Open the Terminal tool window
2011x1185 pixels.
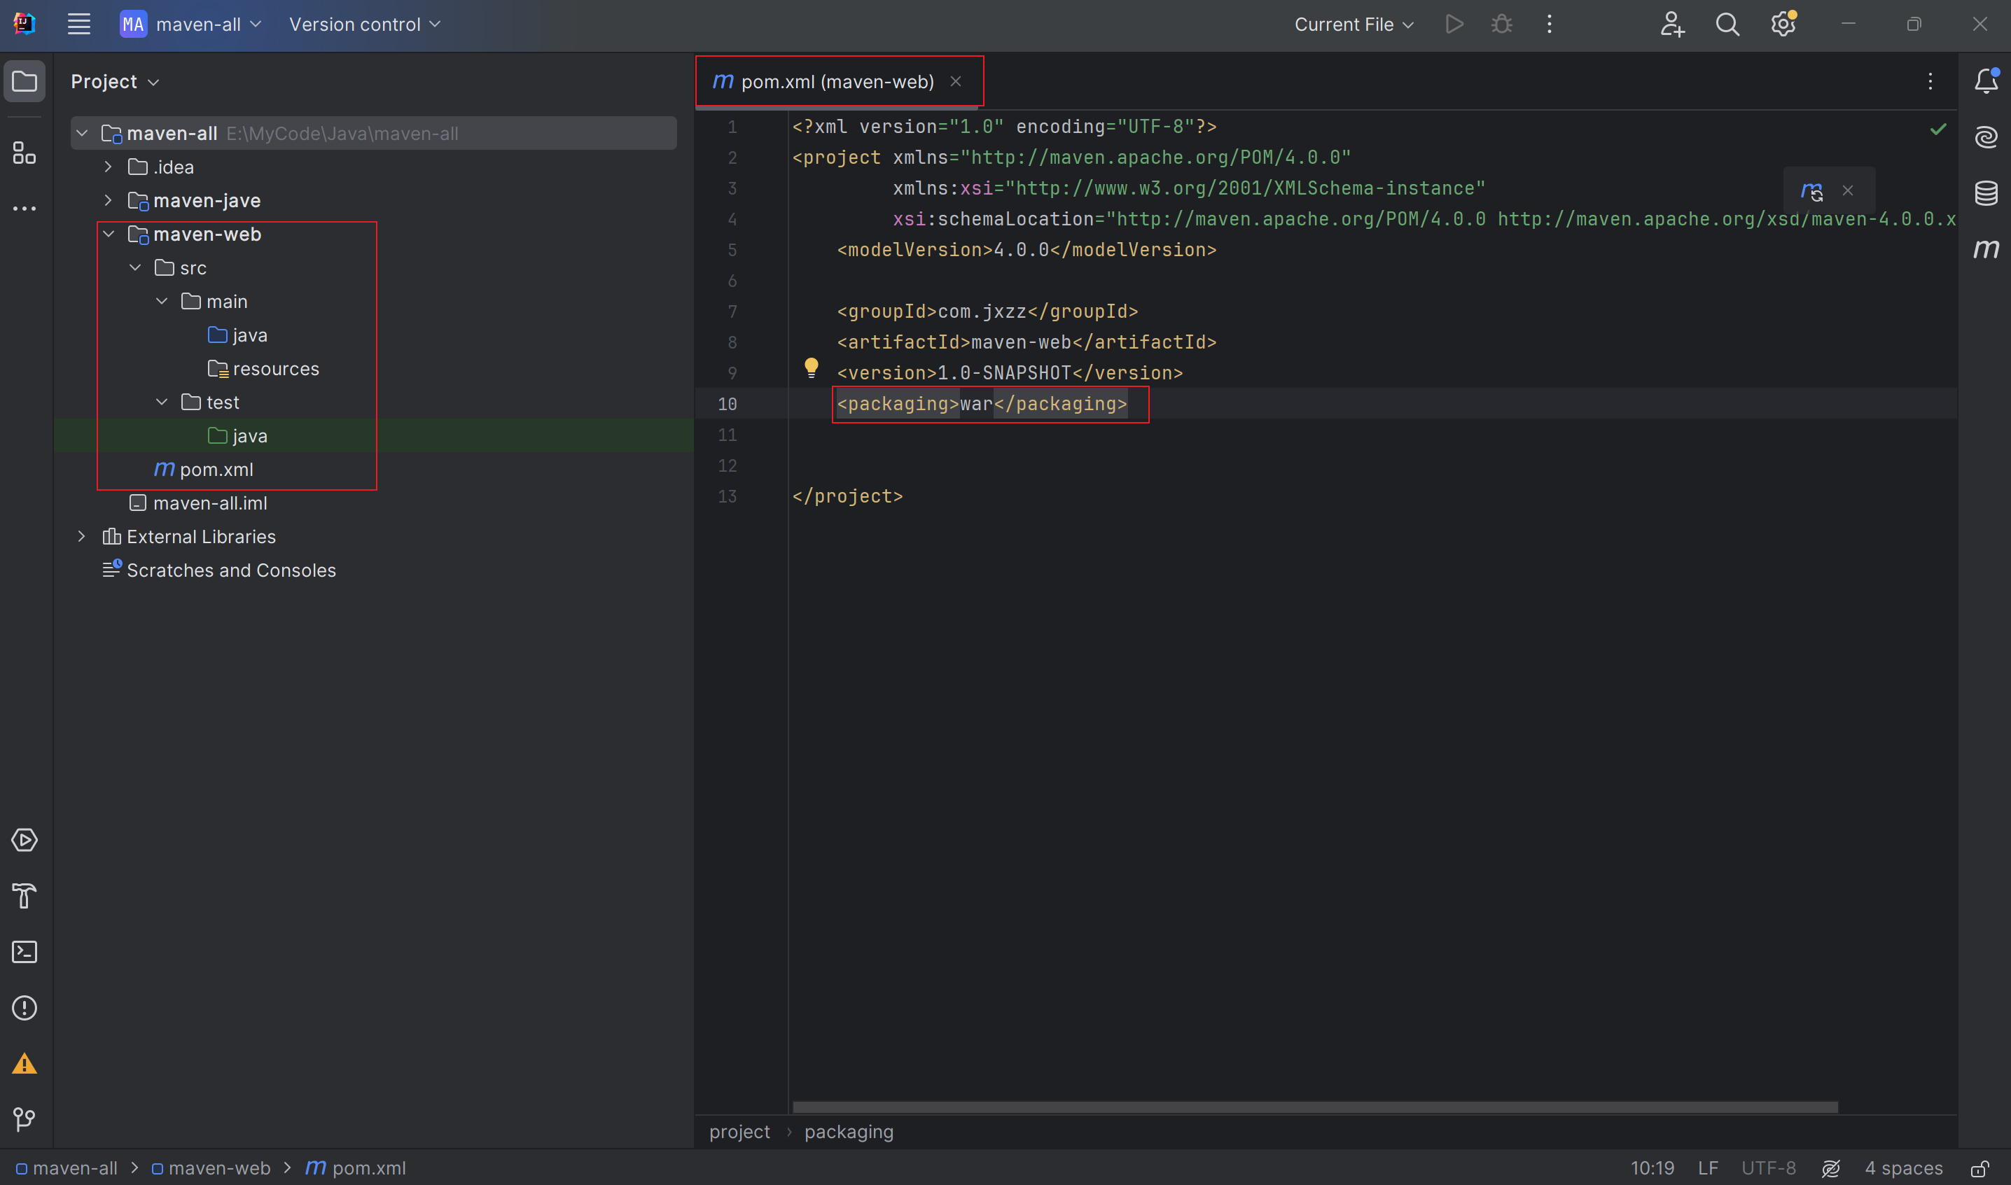click(x=25, y=951)
